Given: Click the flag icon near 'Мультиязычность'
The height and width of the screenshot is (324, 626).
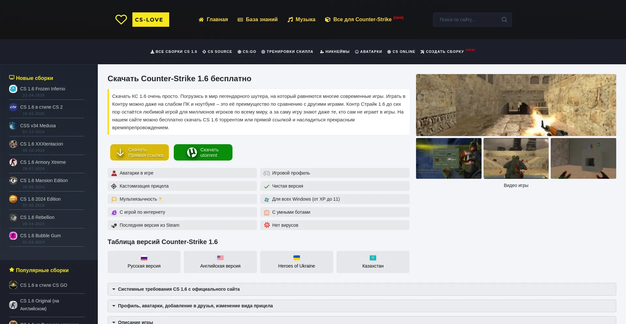Looking at the screenshot, I should click(114, 199).
